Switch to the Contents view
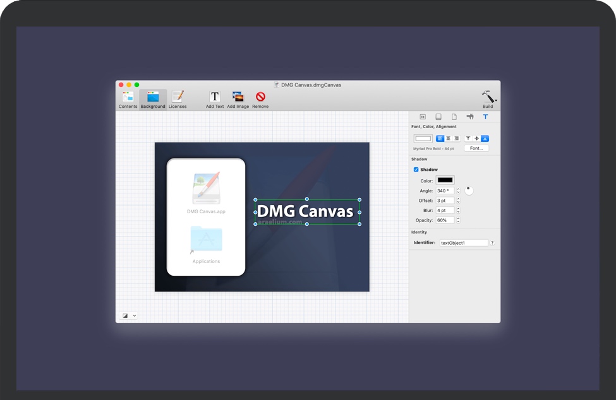 128,97
